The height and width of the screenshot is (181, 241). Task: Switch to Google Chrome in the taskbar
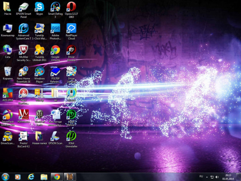tap(57, 177)
